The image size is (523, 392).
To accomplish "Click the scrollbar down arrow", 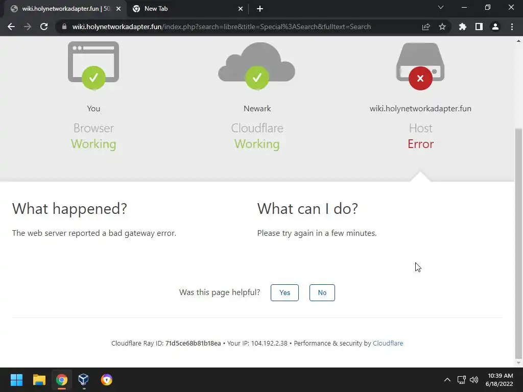I will coord(518,363).
